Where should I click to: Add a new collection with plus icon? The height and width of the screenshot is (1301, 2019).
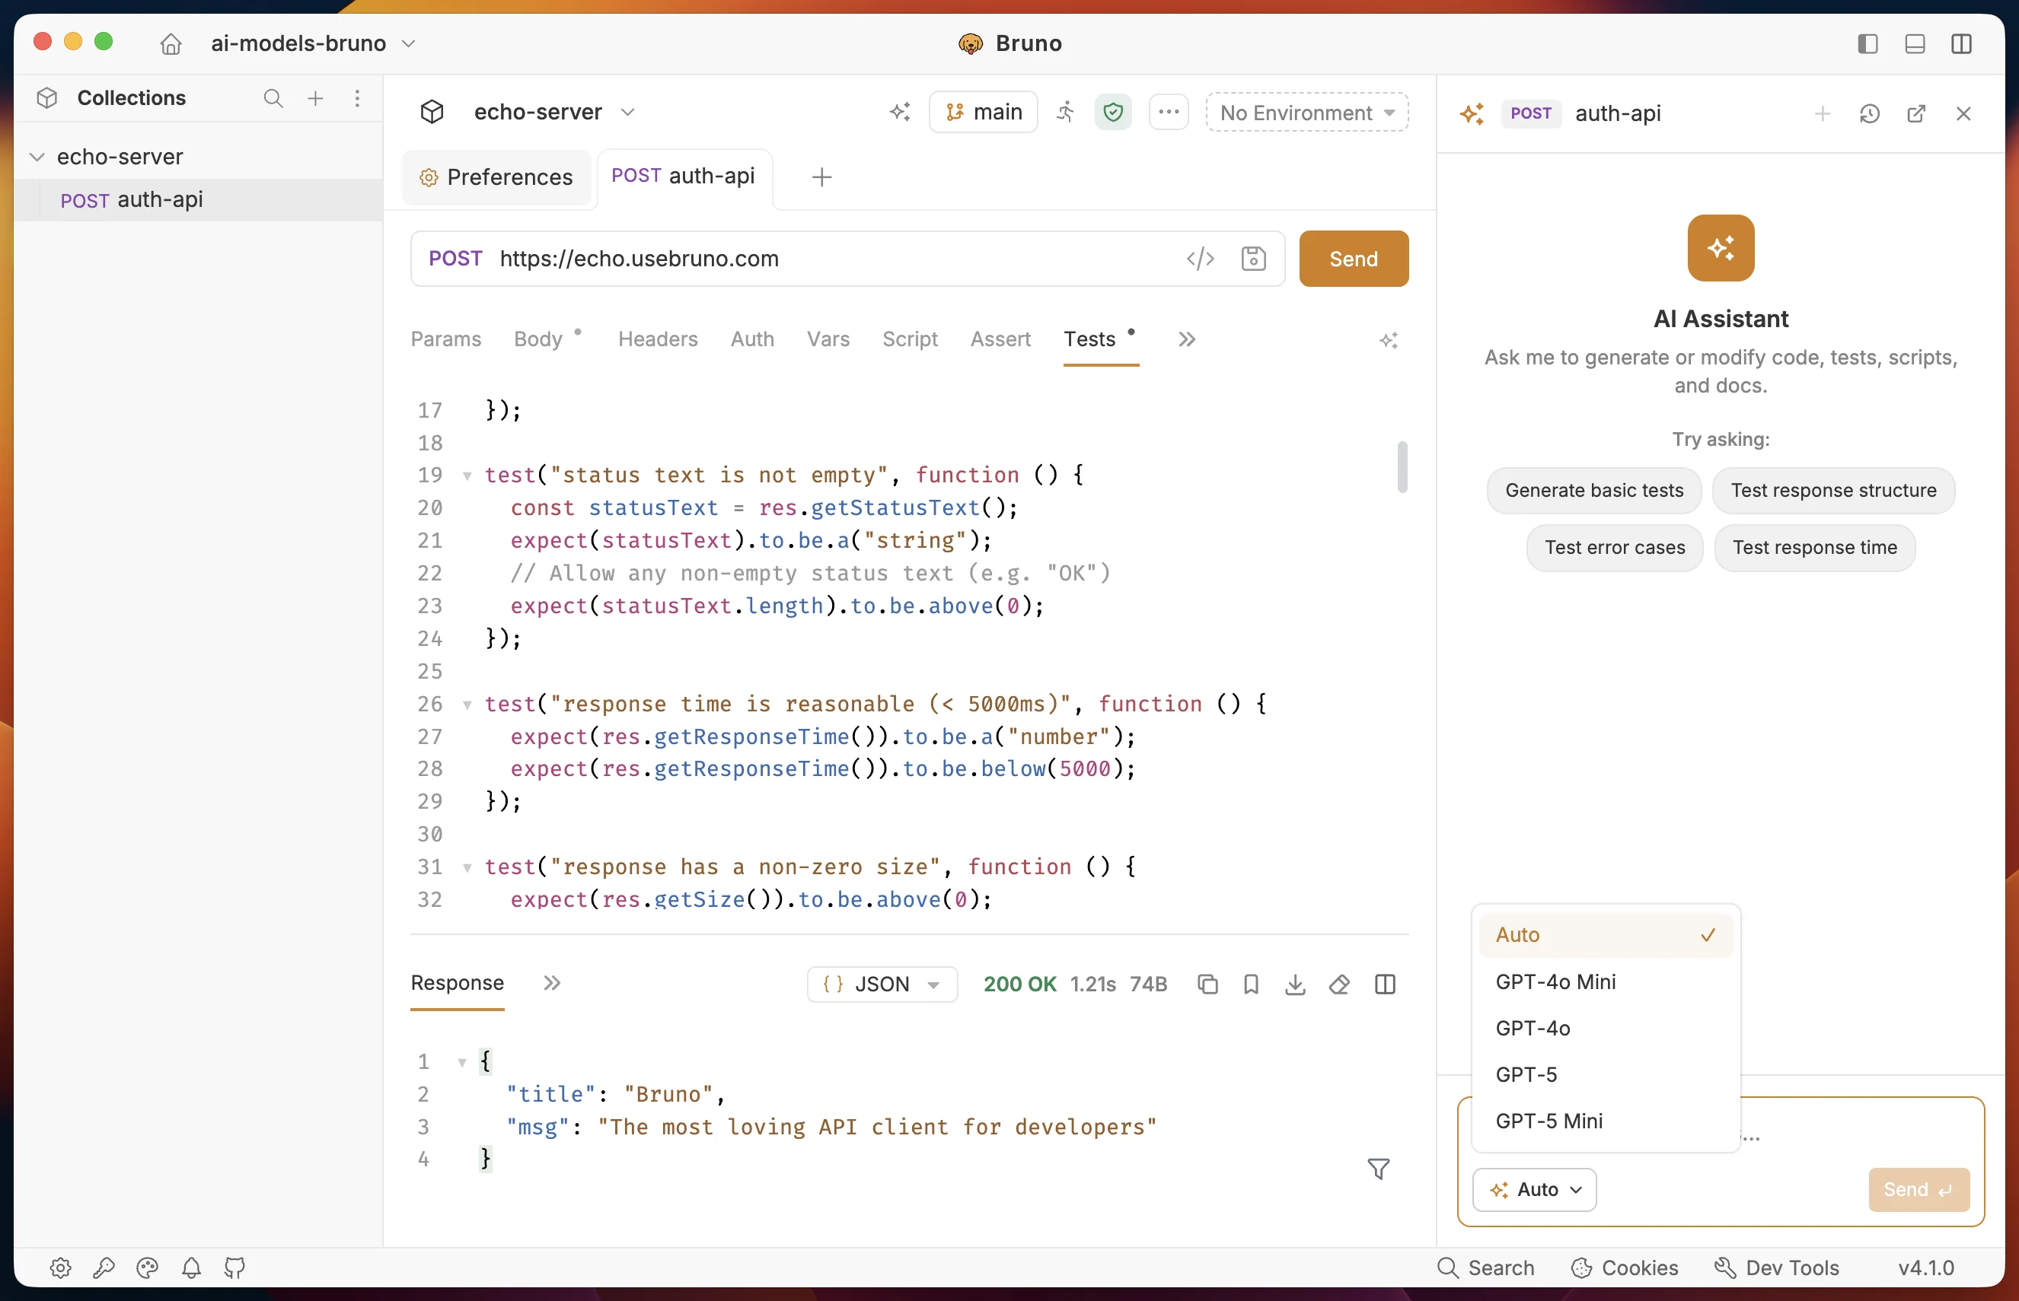click(x=315, y=98)
